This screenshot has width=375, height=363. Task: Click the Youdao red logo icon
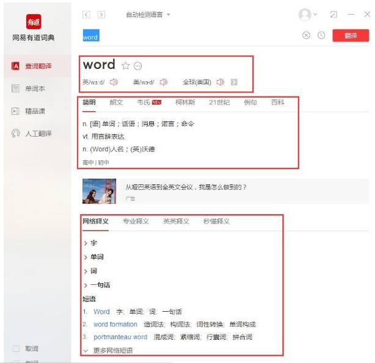34,21
